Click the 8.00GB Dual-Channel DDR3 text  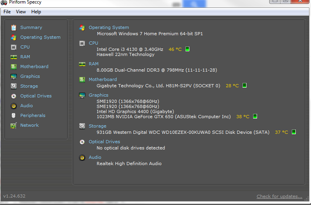point(157,70)
